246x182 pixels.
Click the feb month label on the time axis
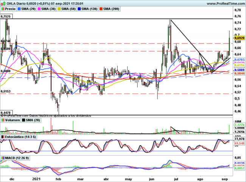click(58, 179)
